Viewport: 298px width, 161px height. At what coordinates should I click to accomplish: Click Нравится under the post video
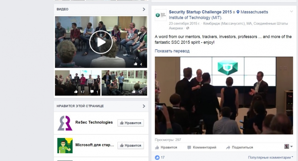coord(166,147)
